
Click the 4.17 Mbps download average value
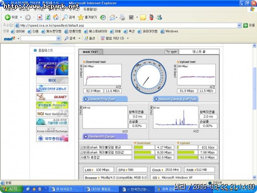pyautogui.click(x=164, y=147)
